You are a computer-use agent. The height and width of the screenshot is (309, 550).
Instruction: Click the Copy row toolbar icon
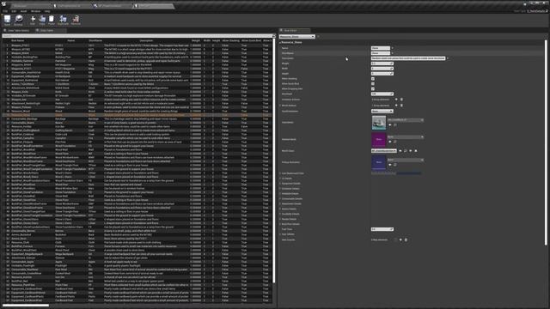tap(42, 20)
